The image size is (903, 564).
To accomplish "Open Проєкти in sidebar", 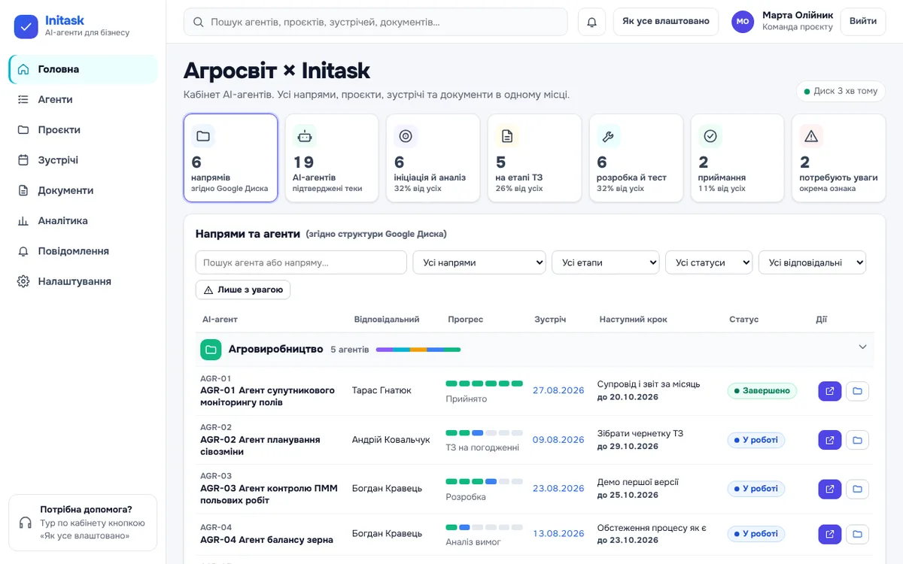I will tap(83, 129).
